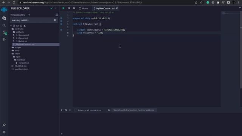Open the workspaces hamburger menu
The image size is (242, 136).
(x=57, y=15)
